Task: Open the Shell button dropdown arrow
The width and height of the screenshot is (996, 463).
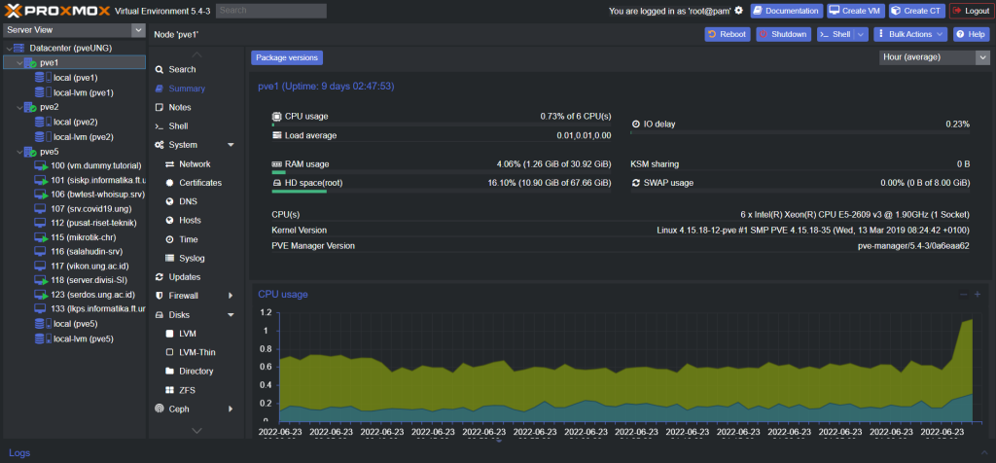Action: [861, 34]
